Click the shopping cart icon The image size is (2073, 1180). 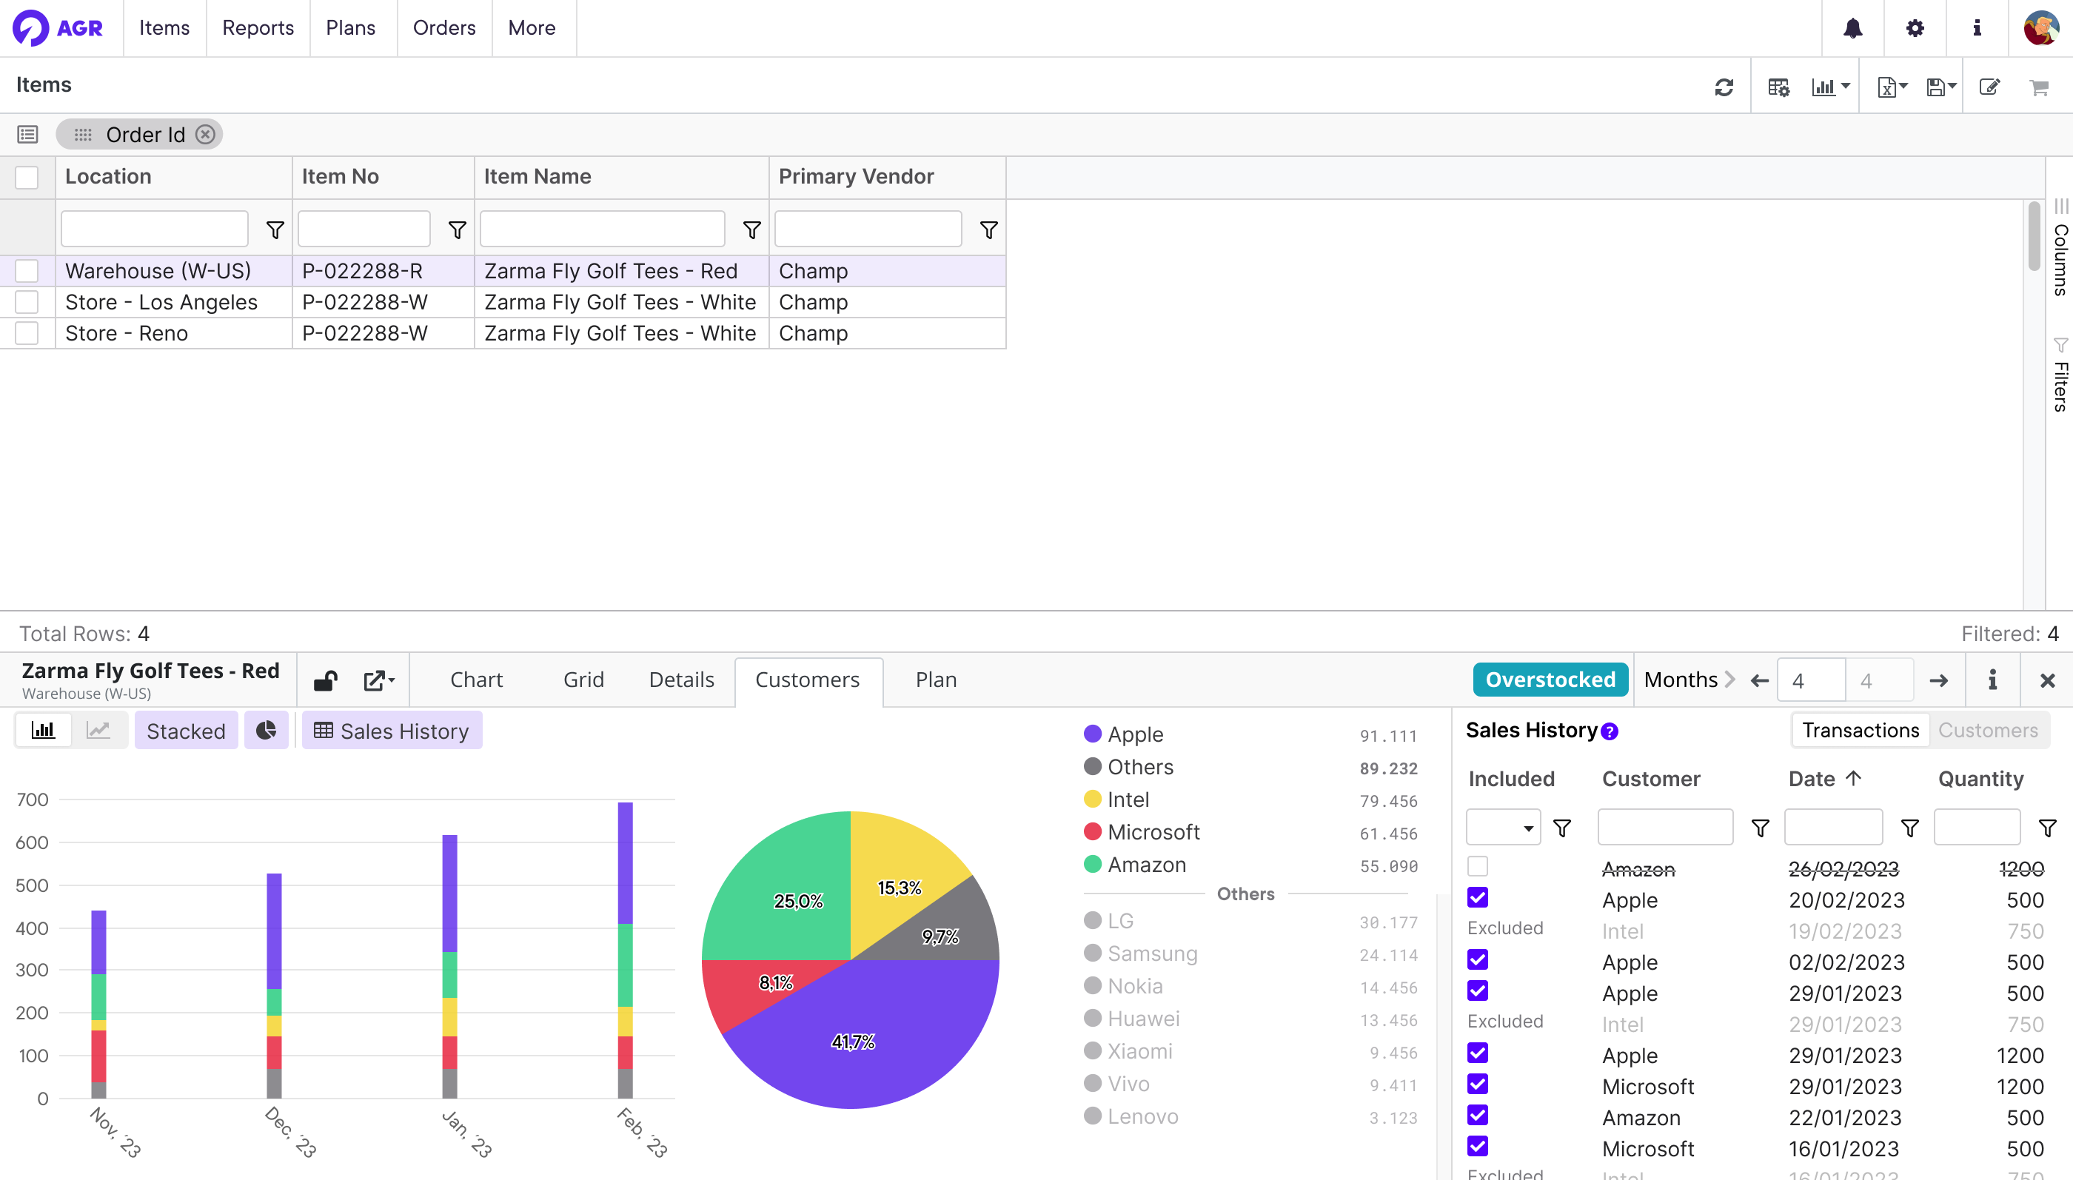point(2039,87)
